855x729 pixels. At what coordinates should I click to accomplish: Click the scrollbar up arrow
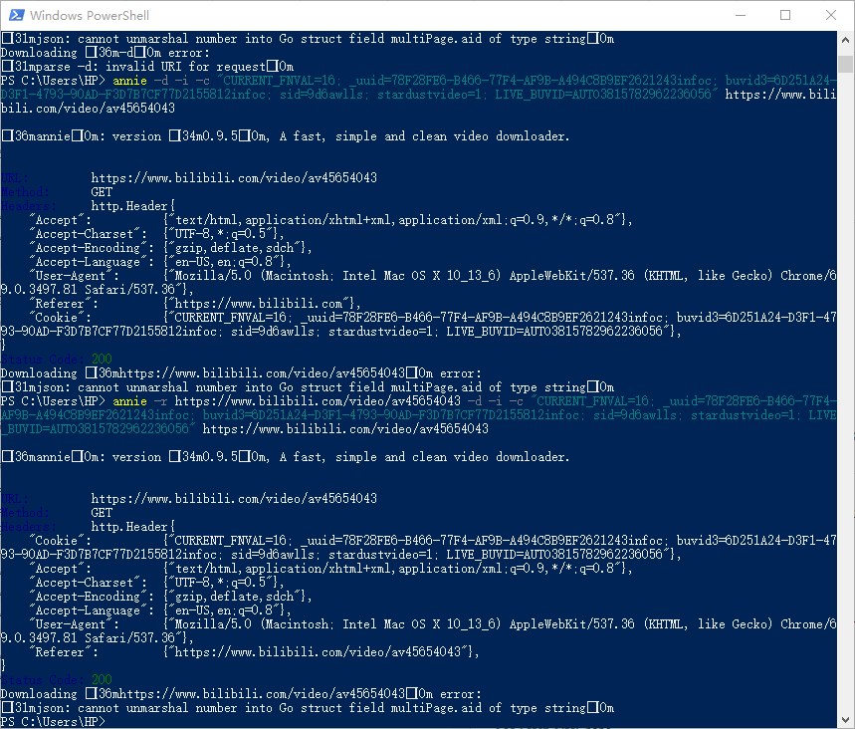point(845,40)
